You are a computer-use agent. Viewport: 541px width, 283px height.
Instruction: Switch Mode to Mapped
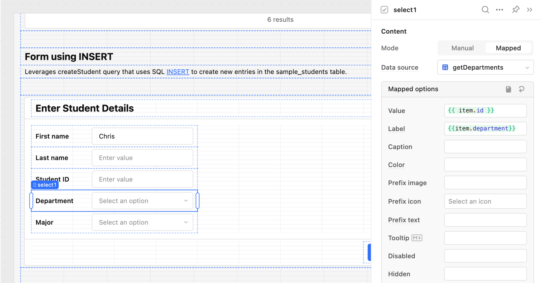point(508,48)
